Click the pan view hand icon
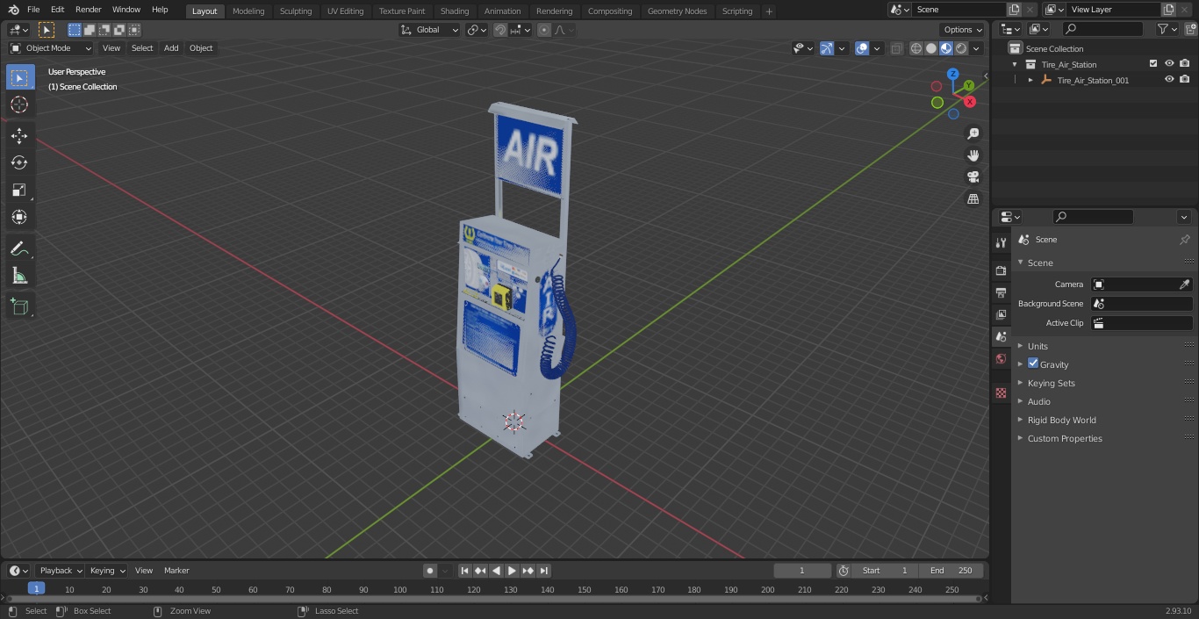 point(973,155)
